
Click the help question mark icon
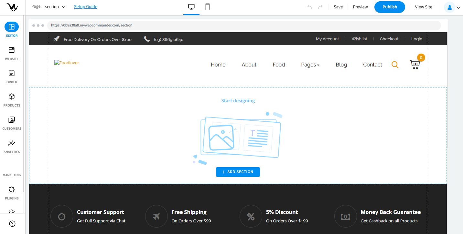coord(12,224)
